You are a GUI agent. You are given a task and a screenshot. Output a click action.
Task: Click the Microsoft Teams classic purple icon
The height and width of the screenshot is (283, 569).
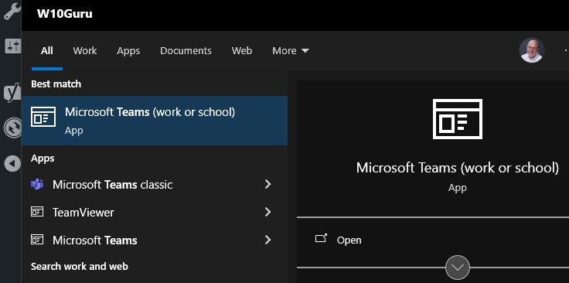tap(37, 185)
